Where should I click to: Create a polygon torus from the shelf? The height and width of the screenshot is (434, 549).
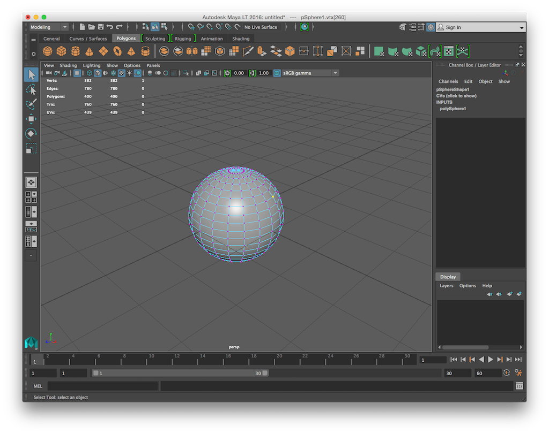point(117,51)
